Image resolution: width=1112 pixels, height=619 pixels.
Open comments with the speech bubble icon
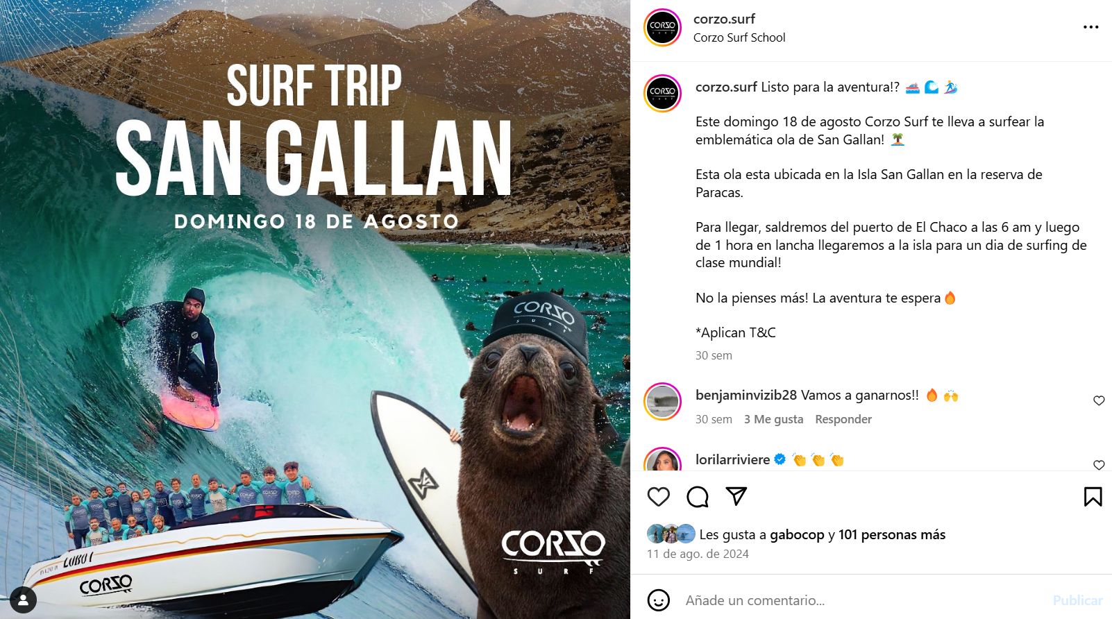click(x=698, y=496)
